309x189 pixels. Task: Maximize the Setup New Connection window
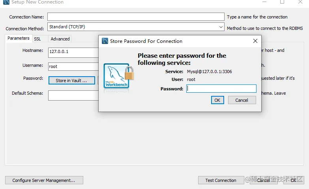(x=282, y=2)
